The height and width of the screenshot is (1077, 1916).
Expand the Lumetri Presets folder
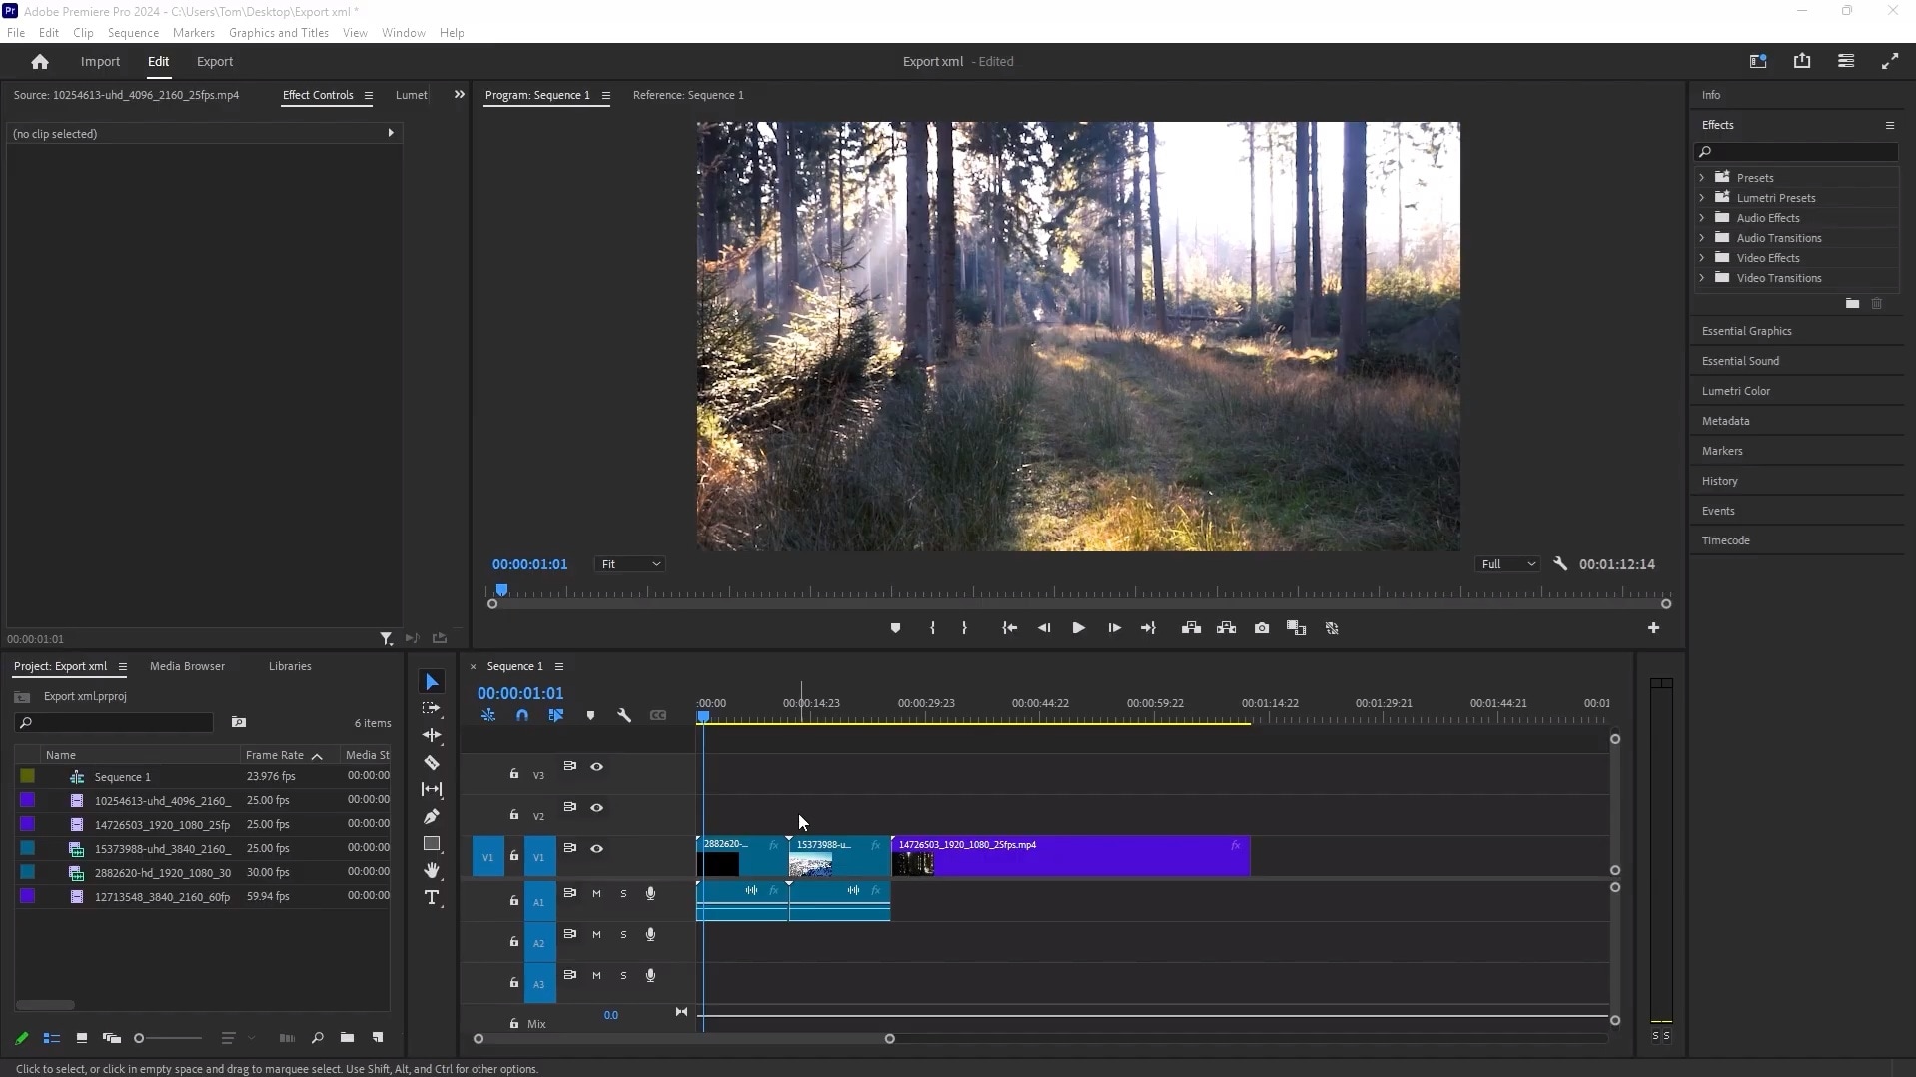1702,198
